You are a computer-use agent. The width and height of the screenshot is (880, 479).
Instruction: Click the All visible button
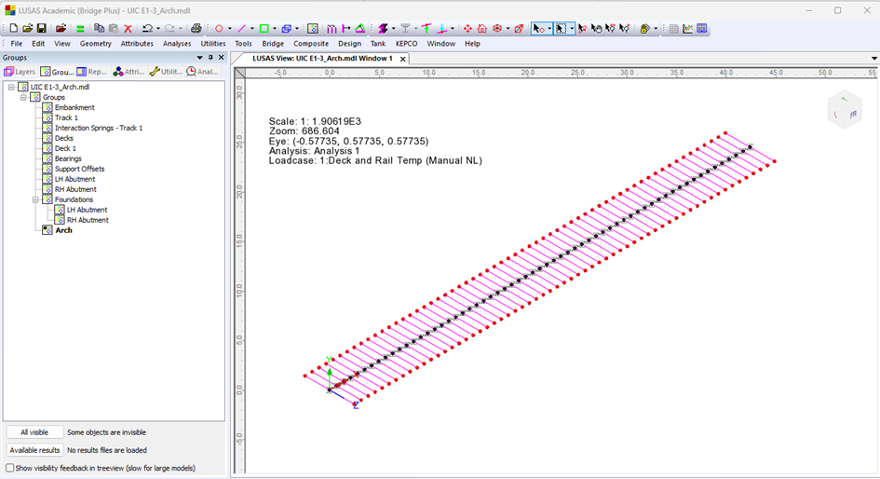point(34,432)
